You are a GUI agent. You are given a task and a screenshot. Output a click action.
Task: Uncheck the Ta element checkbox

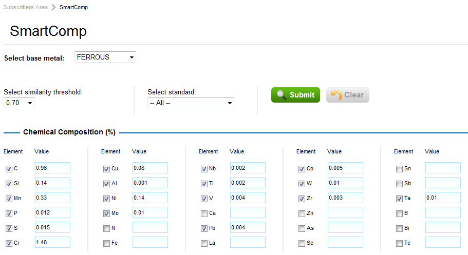399,199
